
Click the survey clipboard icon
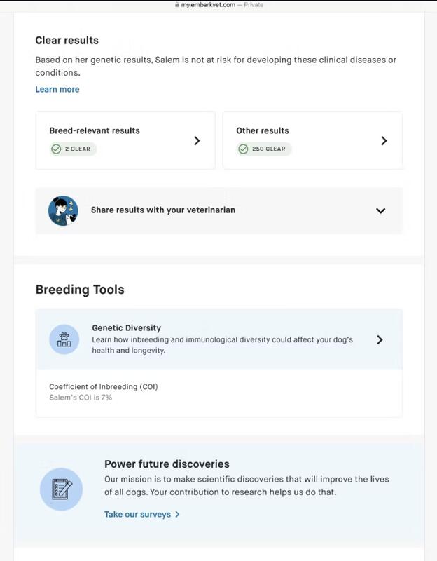[62, 489]
